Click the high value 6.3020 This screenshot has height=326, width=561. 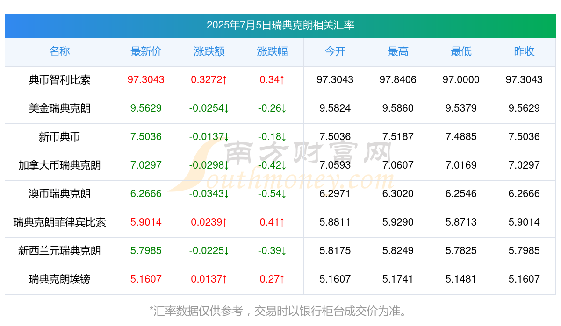coord(398,194)
